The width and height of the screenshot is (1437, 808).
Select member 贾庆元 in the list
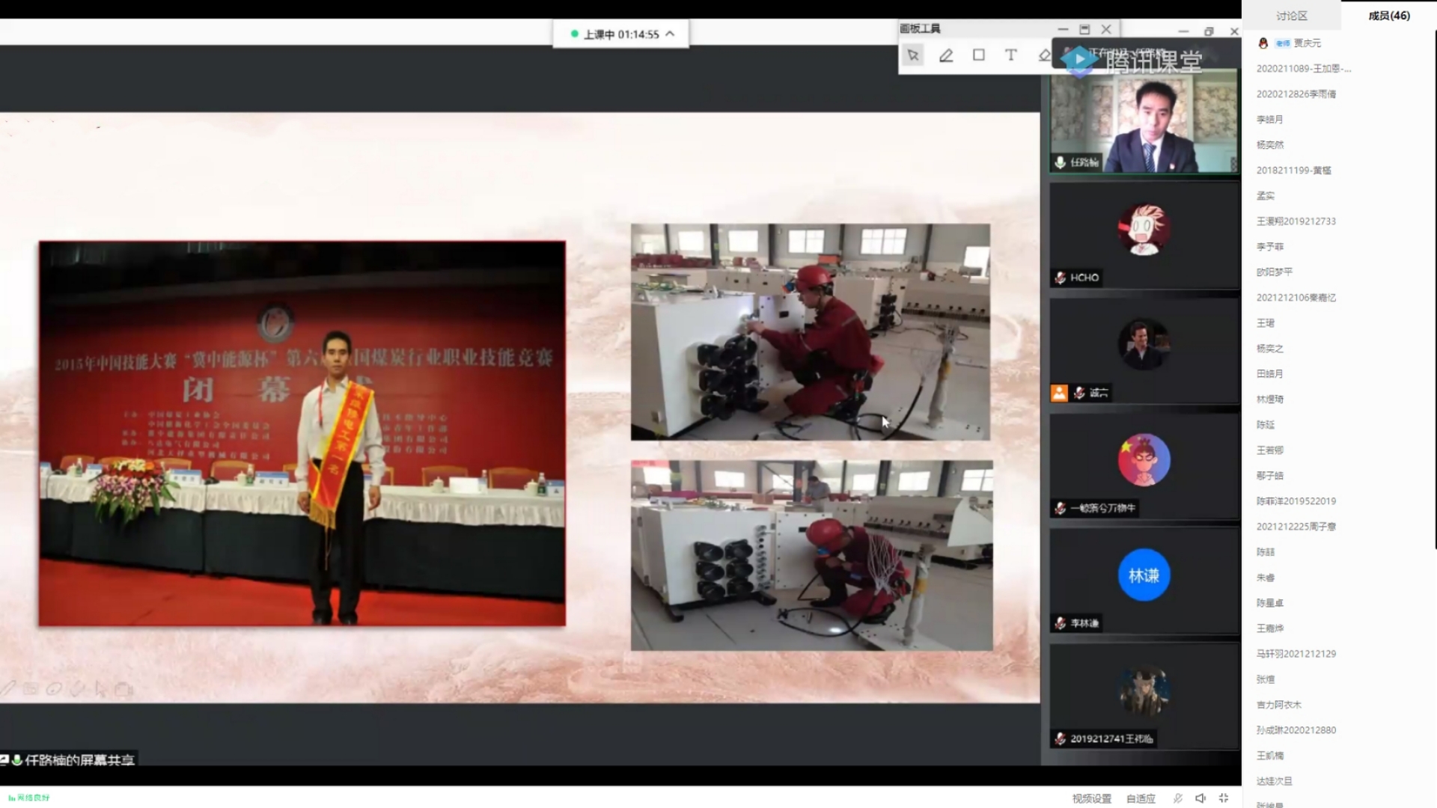[x=1307, y=43]
